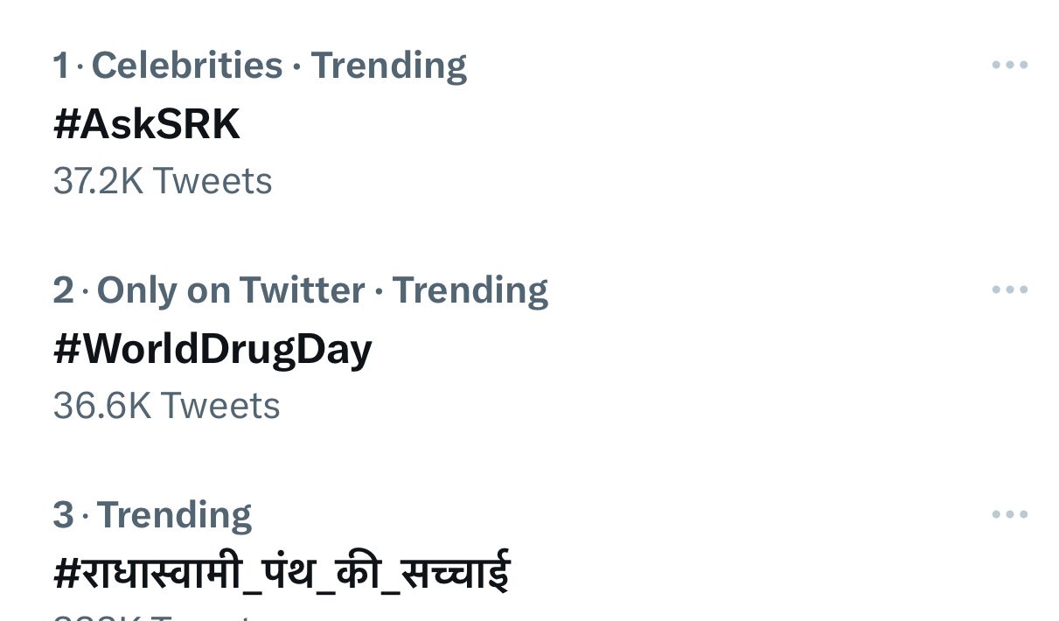Open more options for राधास्वामी trend
Image resolution: width=1059 pixels, height=621 pixels.
point(1009,514)
